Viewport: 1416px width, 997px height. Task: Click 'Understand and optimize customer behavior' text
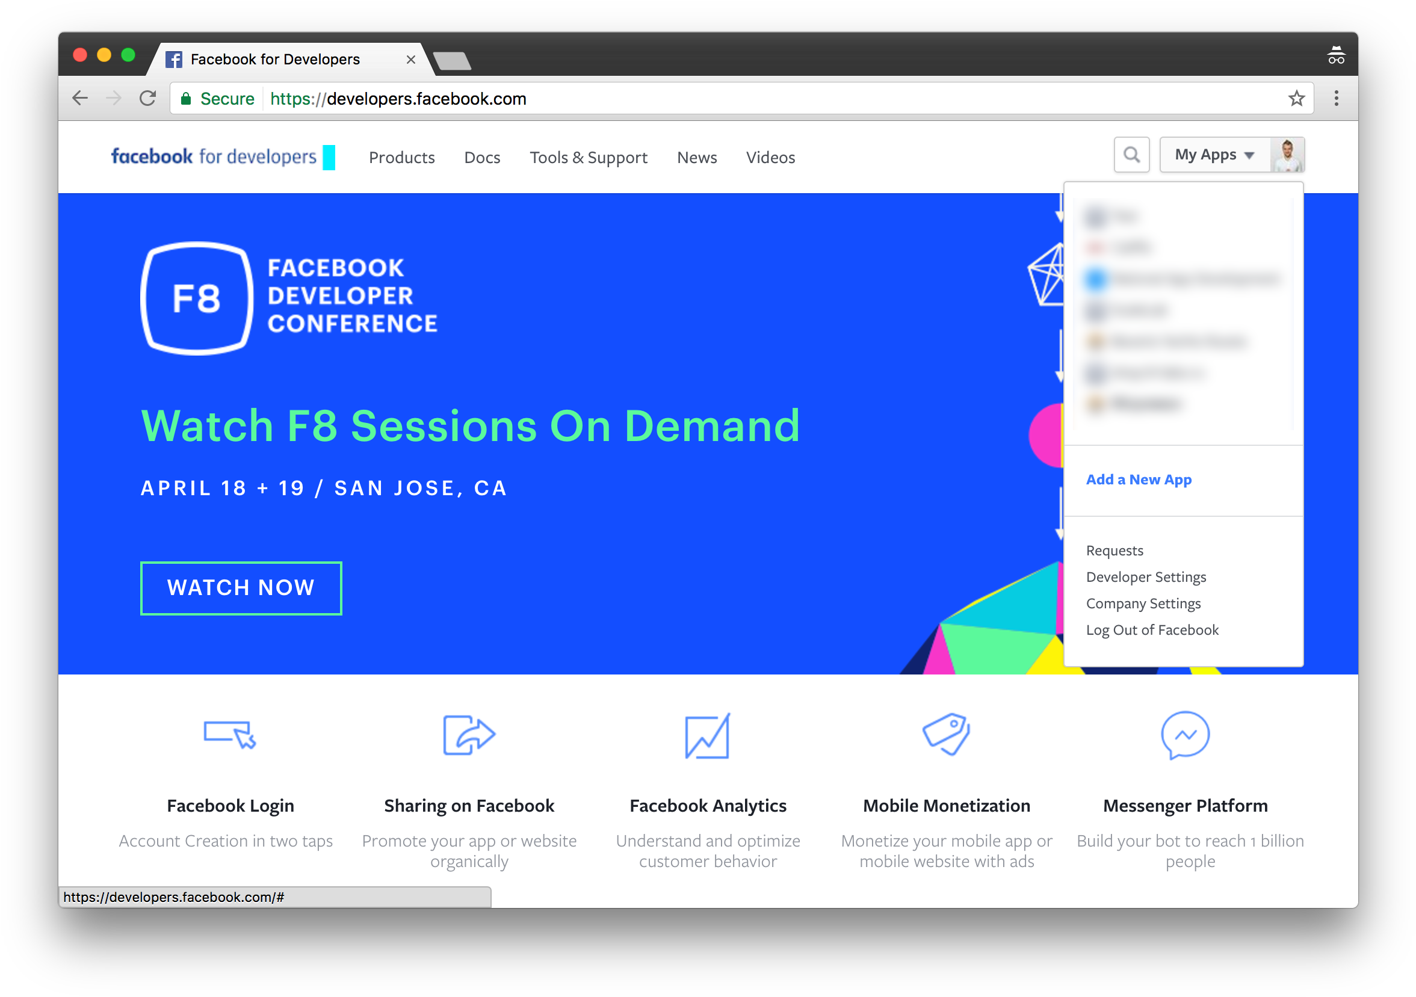coord(708,851)
